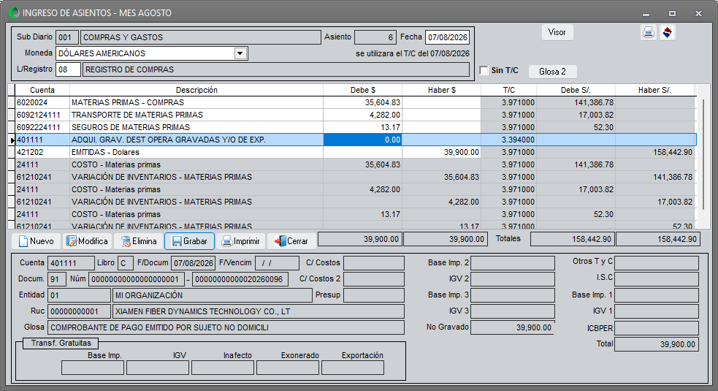Click the highlighted 0.00 Debe cell
Viewport: 718px width, 391px height.
click(x=363, y=140)
